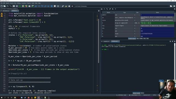
Task: Re-run last script icon
Action: tap(33, 6)
